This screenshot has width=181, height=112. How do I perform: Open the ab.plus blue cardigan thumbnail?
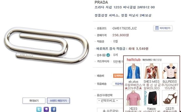(133, 71)
